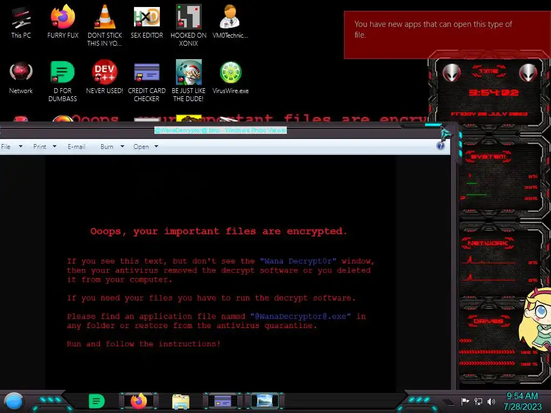Launch the D FOR DUMBASS shortcut
551x413 pixels.
[62, 82]
